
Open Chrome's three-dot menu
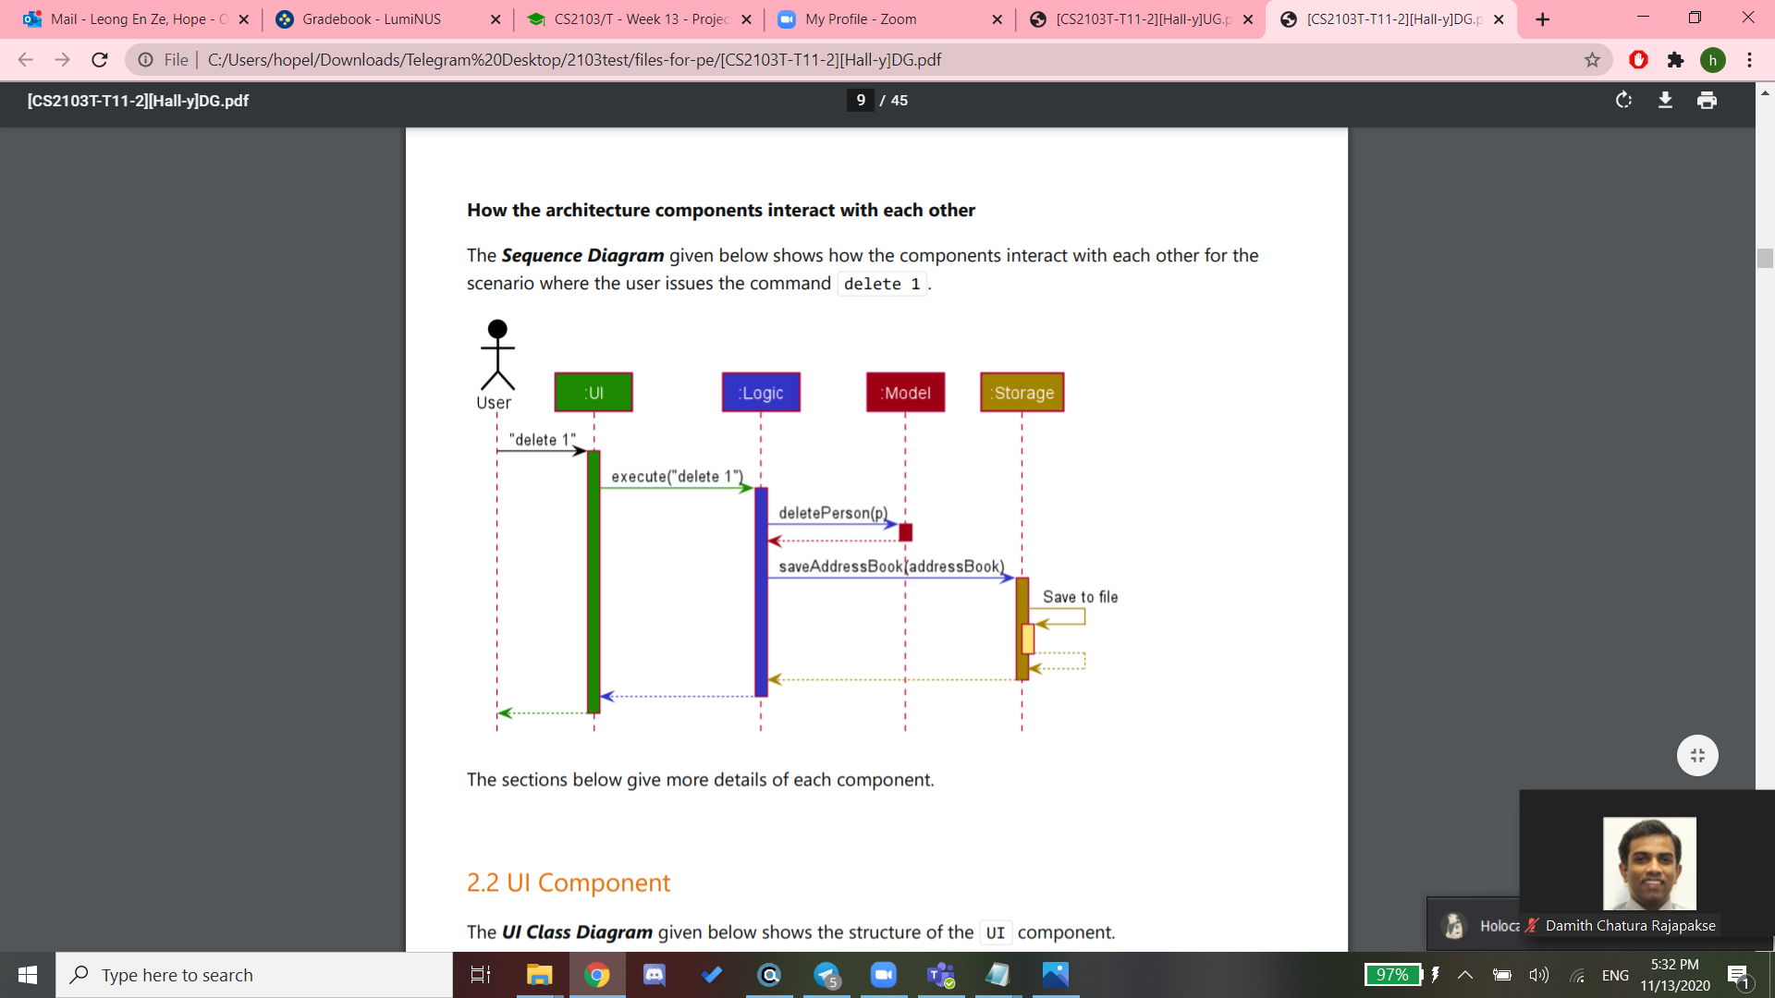click(x=1749, y=60)
